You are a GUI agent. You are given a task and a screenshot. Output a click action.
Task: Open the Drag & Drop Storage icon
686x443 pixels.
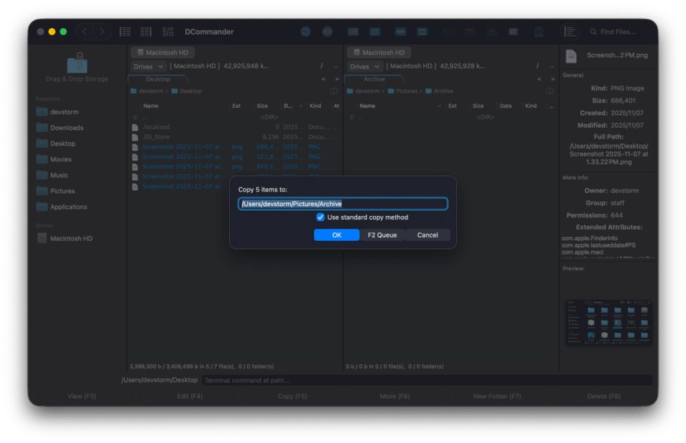click(77, 65)
